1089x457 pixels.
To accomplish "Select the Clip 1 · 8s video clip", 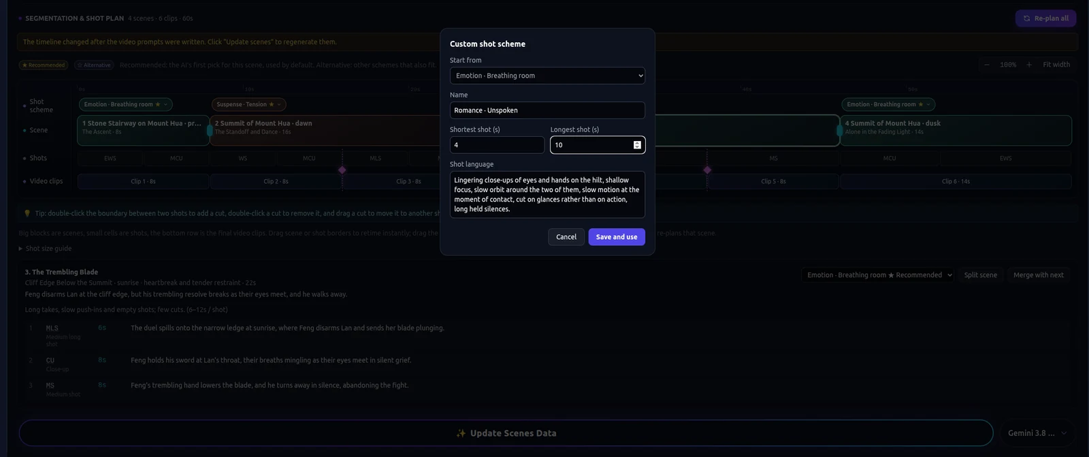I will pyautogui.click(x=143, y=182).
